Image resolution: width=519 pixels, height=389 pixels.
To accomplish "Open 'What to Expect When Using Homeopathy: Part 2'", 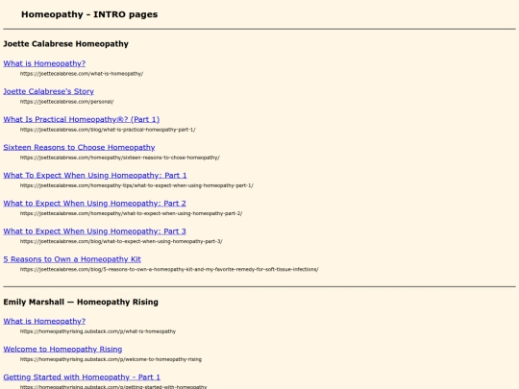I will 94,203.
